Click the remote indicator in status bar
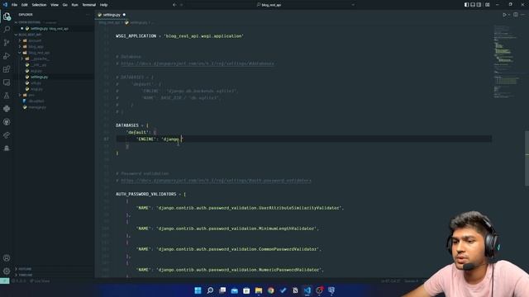This screenshot has width=529, height=297. pos(5,280)
